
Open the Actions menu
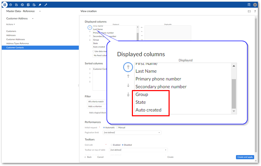[x=10, y=25]
